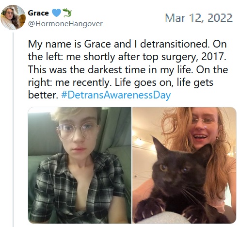This screenshot has height=227, width=240.
Task: Open the @HormoneHangover handle
Action: click(65, 24)
